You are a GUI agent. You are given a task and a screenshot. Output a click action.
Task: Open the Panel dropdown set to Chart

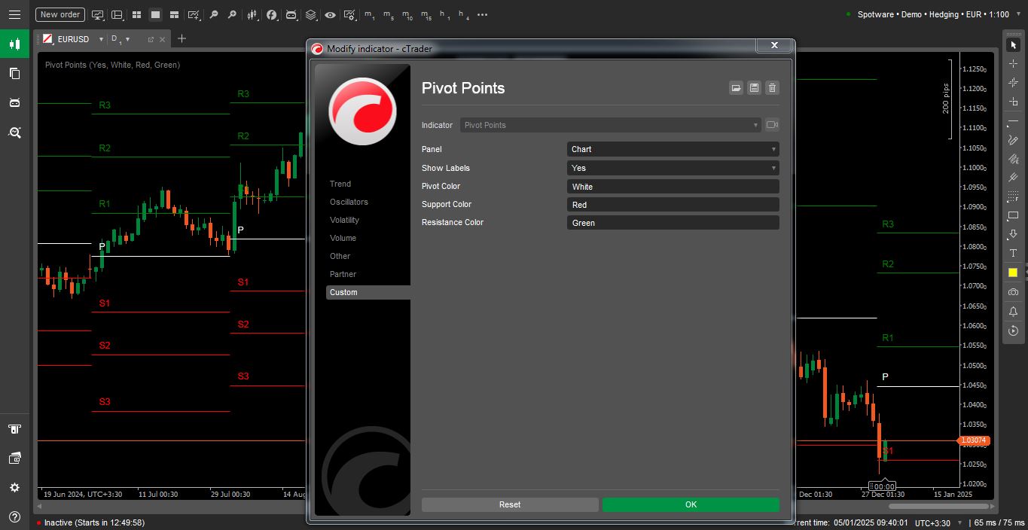[673, 149]
